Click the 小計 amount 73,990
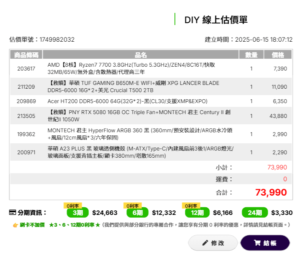Screen dimensions: 302x260 (277, 167)
